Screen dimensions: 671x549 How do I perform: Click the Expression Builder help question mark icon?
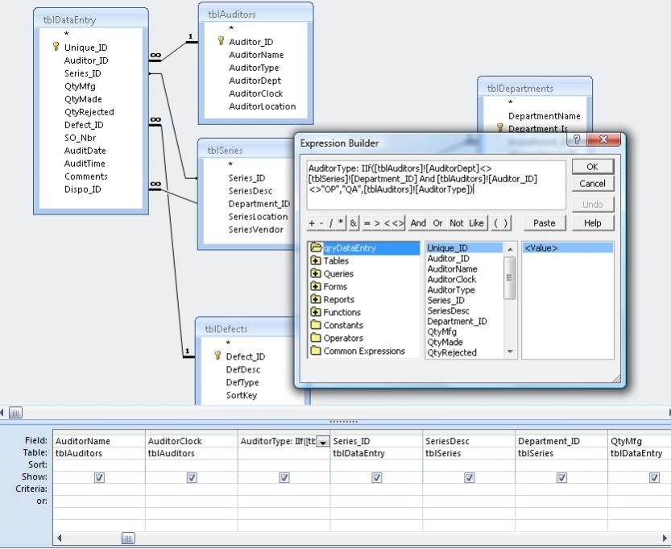(x=576, y=139)
